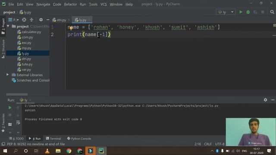The width and height of the screenshot is (276, 155).
Task: Click UTF-8 encoding in status bar
Action: tap(220, 144)
